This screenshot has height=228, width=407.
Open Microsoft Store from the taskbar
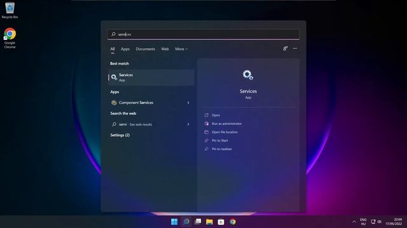(x=221, y=222)
